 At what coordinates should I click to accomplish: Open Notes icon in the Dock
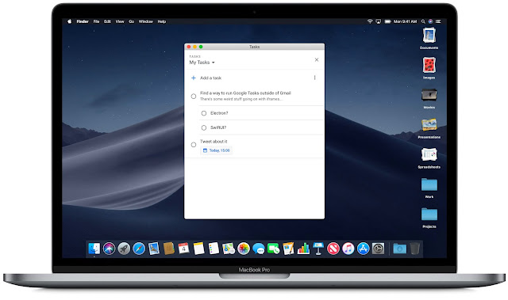click(198, 249)
